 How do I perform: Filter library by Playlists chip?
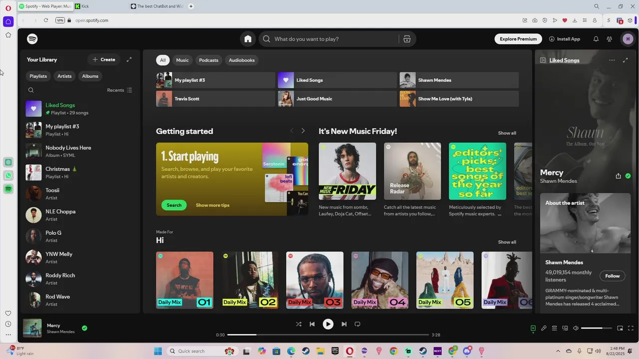(x=38, y=76)
